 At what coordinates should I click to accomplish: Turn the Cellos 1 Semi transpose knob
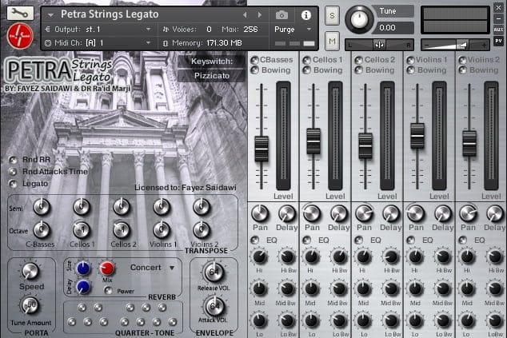pos(82,207)
